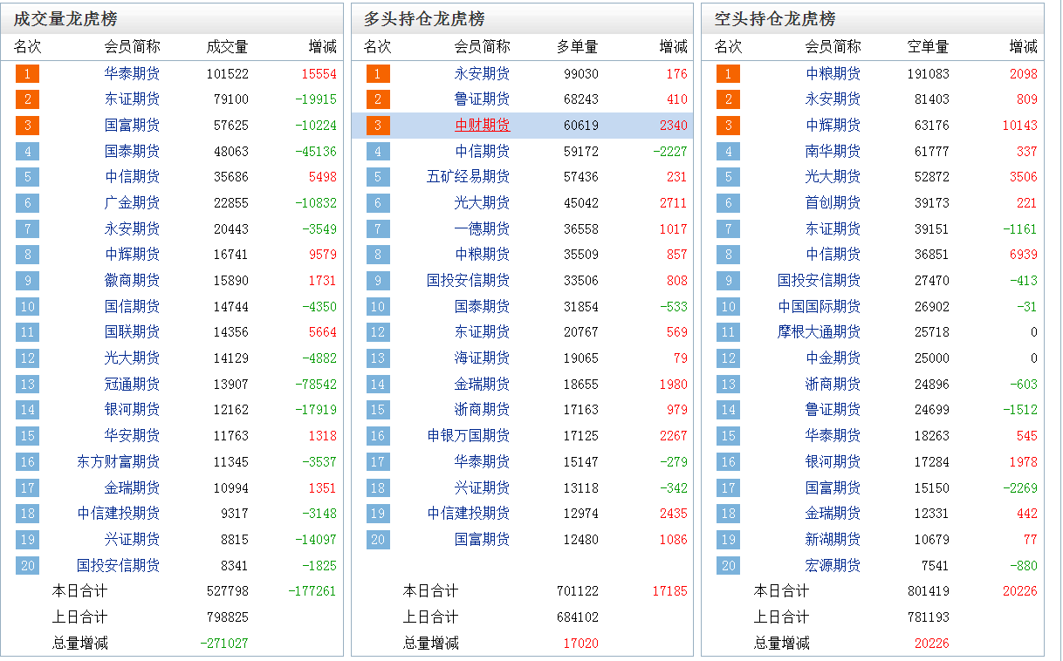
Task: Click 本日合计 label in 多头持仓龙虎榜
Action: coord(430,591)
